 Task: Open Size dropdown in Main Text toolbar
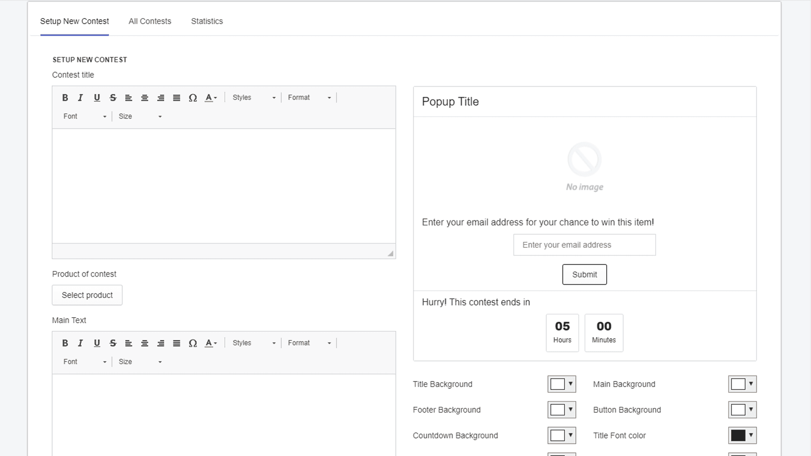pyautogui.click(x=139, y=362)
